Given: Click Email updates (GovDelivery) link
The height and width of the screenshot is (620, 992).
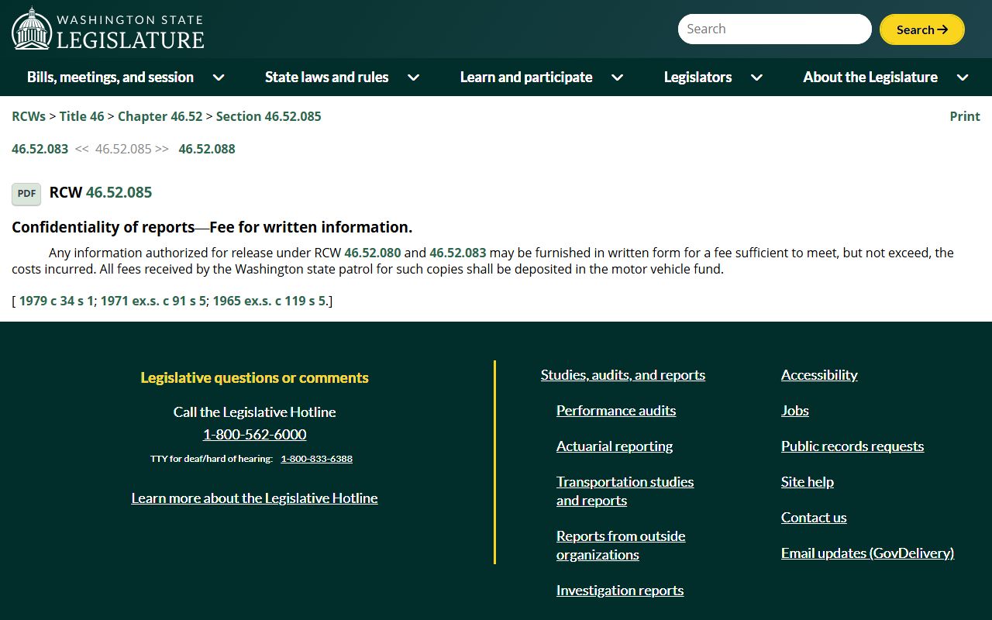Looking at the screenshot, I should point(867,553).
